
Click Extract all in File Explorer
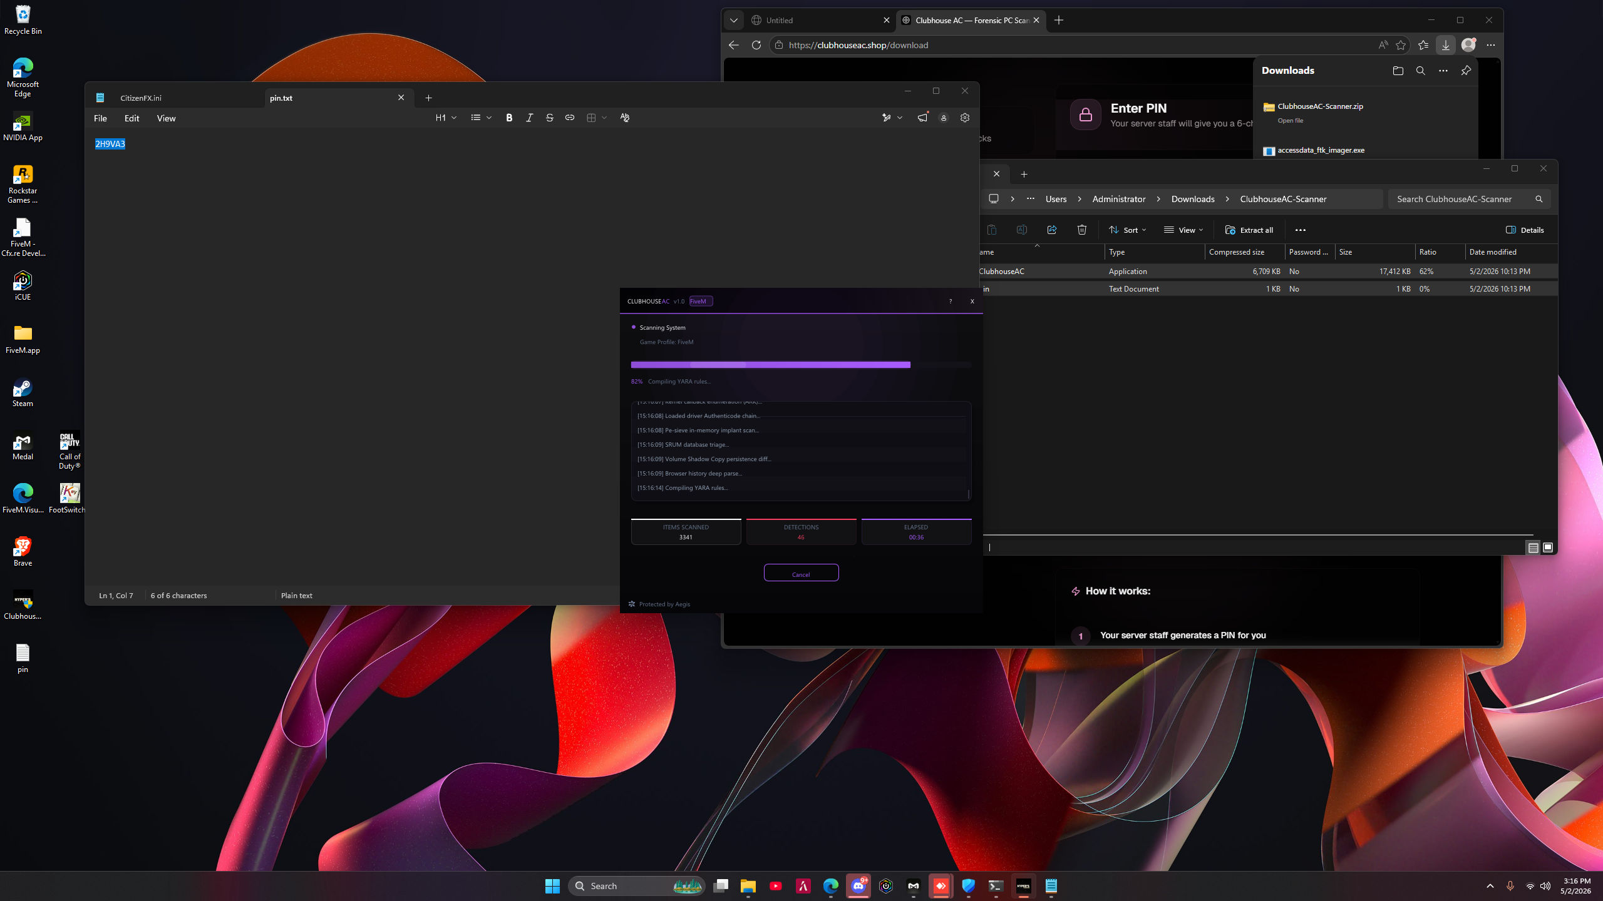pos(1249,230)
